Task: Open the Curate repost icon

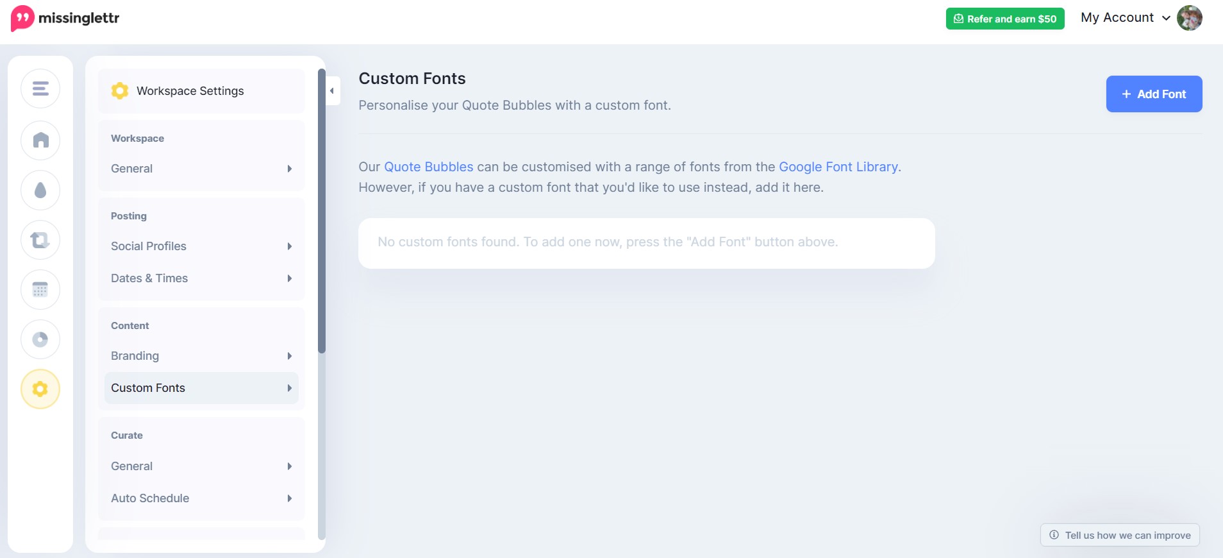Action: [40, 240]
